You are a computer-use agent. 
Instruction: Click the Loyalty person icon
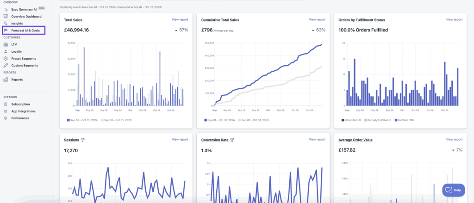tap(6, 51)
